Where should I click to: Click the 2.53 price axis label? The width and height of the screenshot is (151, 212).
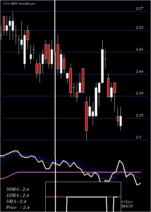coord(140,28)
